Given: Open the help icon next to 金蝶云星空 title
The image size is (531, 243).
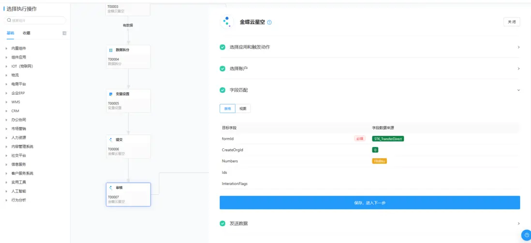Looking at the screenshot, I should [269, 22].
